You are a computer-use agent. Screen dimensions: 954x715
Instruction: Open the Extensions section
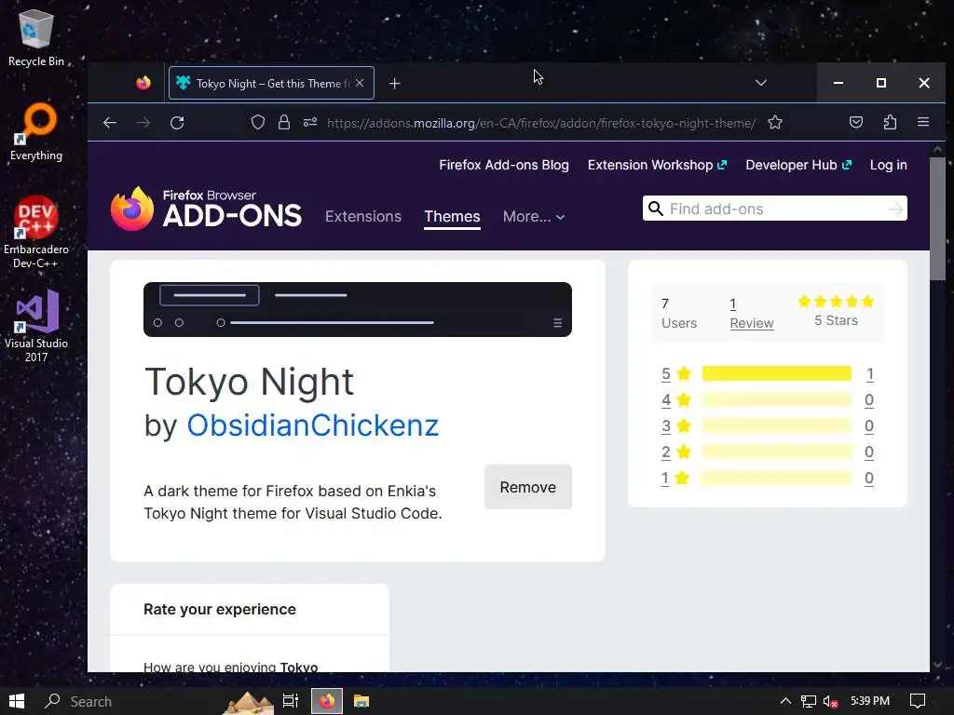pyautogui.click(x=363, y=216)
